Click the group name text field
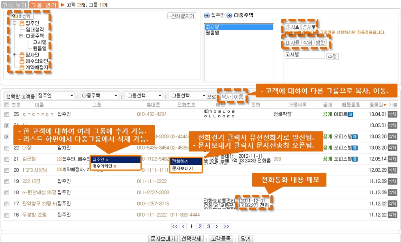The width and height of the screenshot is (401, 243). click(304, 55)
